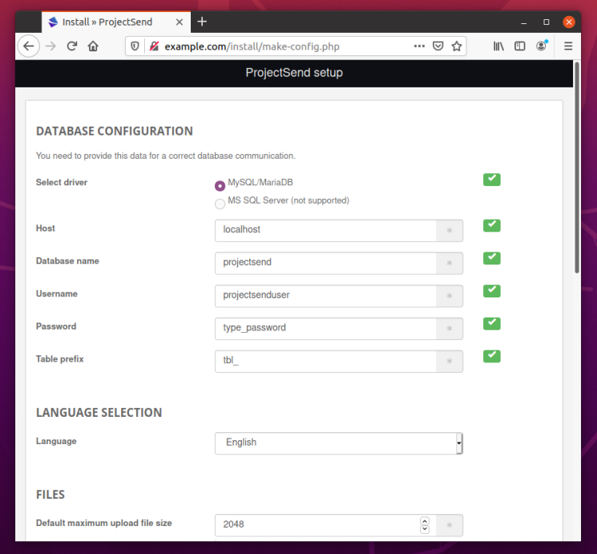Bookmark this page with star icon

pos(457,47)
